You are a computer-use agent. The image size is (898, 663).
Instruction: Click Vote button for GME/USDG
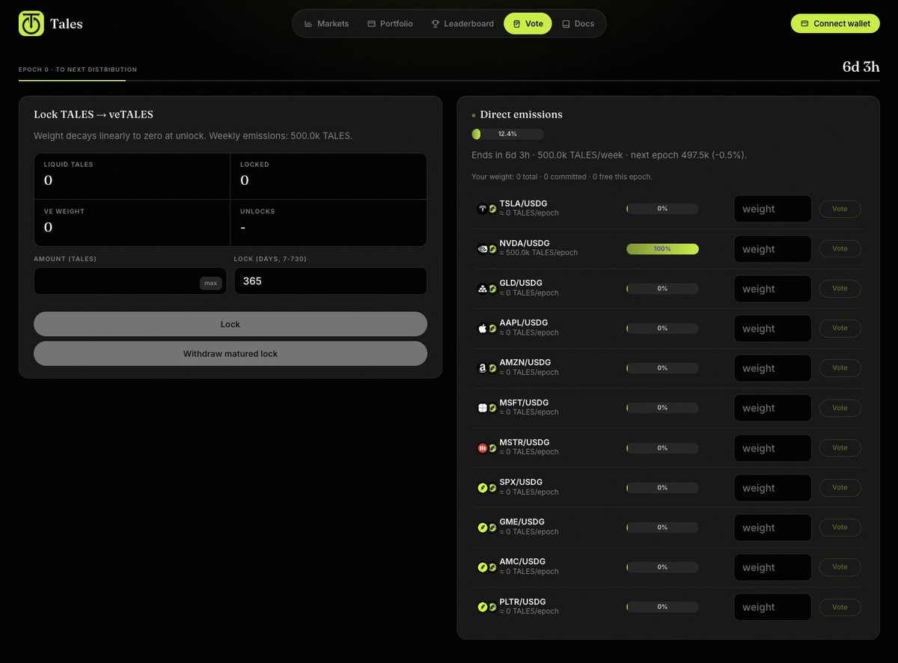(840, 527)
